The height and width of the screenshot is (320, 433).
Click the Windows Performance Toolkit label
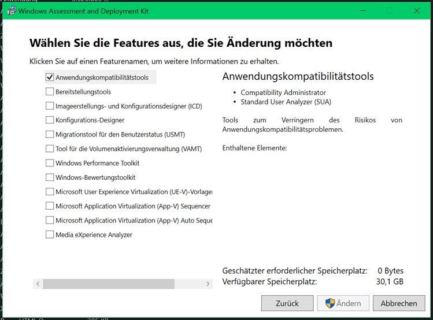(98, 163)
